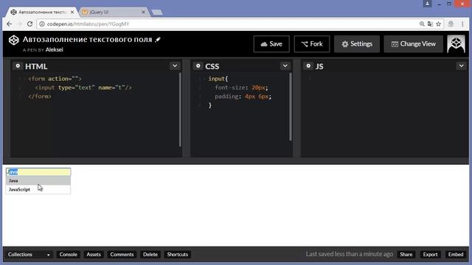472x265 pixels.
Task: Click the Export button
Action: tap(430, 255)
